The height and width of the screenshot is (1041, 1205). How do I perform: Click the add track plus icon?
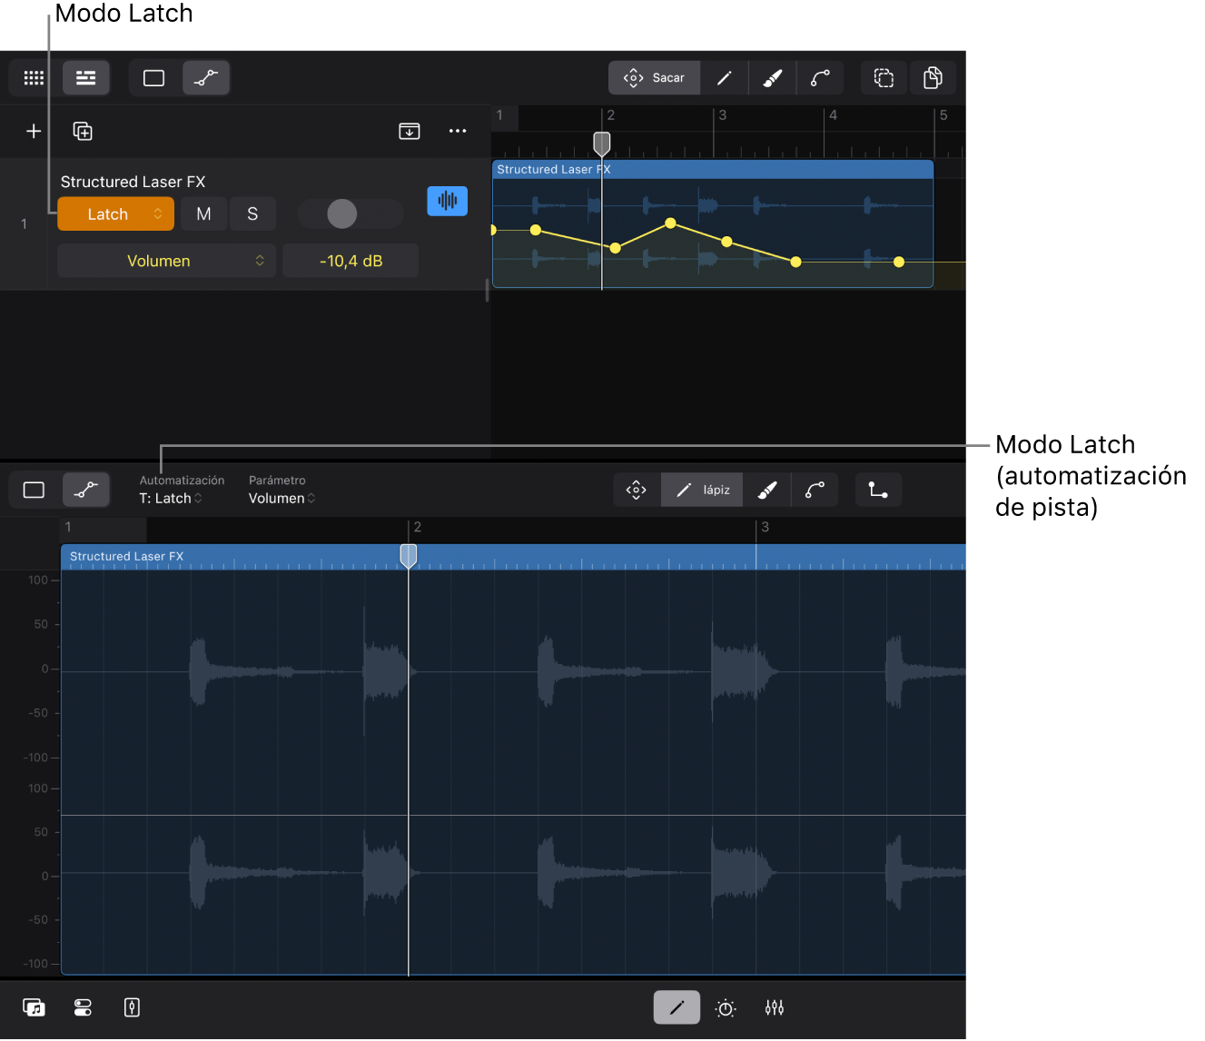tap(34, 132)
